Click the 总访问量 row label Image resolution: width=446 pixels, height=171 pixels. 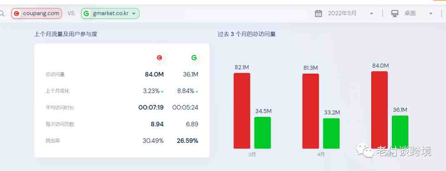pyautogui.click(x=55, y=74)
